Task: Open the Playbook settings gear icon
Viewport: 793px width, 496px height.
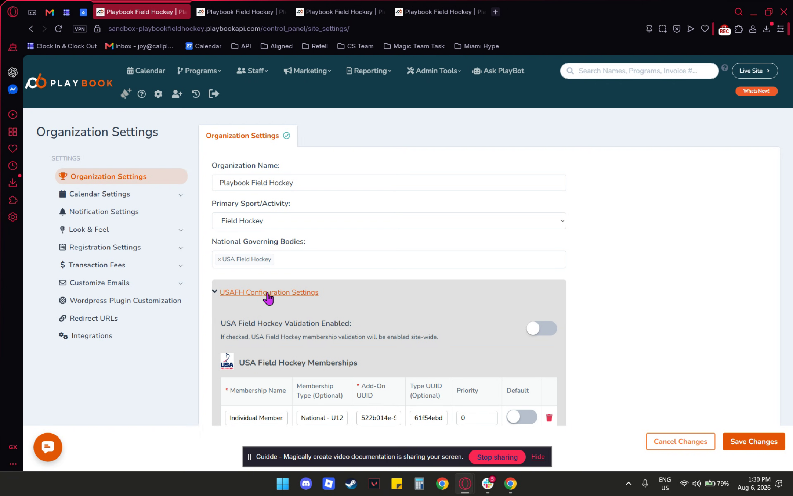Action: (x=158, y=94)
